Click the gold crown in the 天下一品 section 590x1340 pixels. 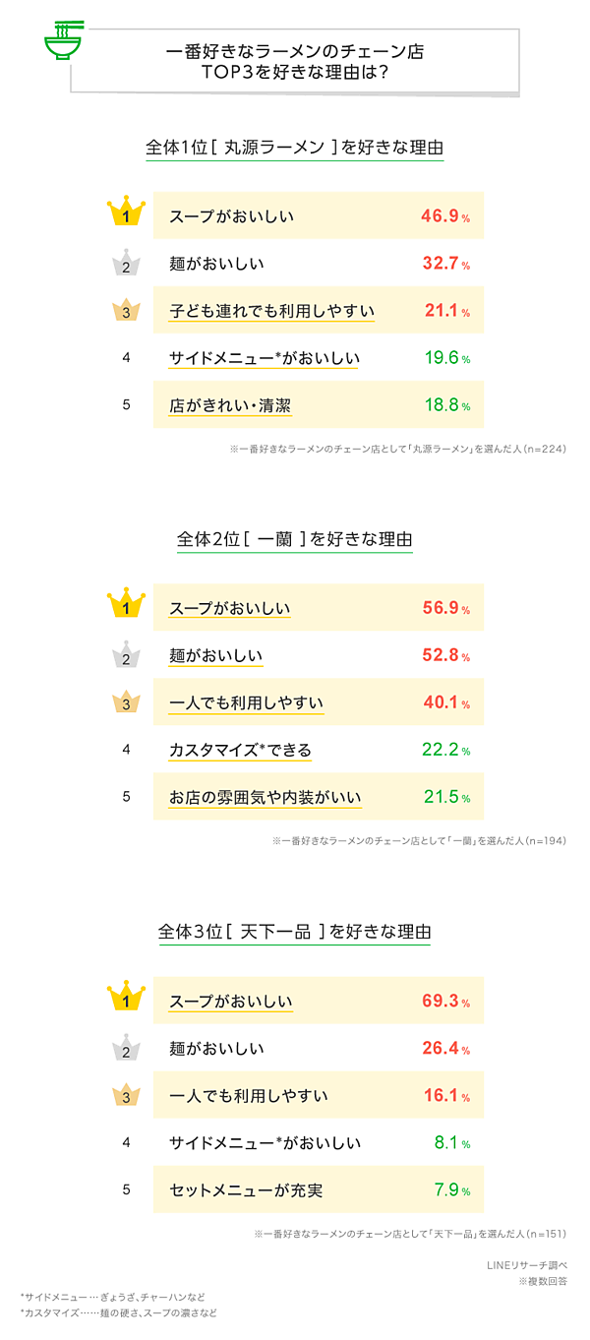tap(126, 997)
